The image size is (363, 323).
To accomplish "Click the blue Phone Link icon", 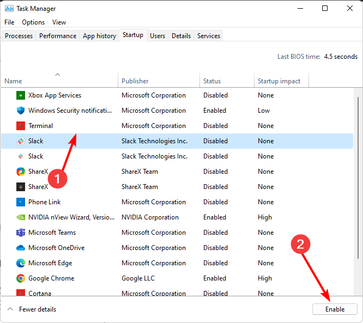I will coord(21,202).
